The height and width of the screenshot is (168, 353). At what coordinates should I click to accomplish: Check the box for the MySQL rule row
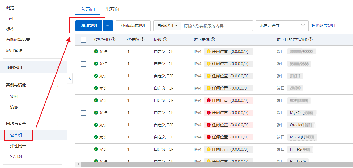pyautogui.click(x=83, y=113)
